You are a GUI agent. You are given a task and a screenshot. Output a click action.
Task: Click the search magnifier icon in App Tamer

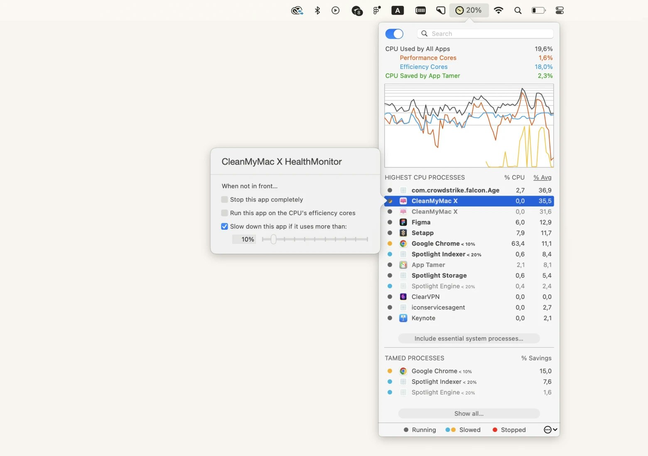(425, 34)
